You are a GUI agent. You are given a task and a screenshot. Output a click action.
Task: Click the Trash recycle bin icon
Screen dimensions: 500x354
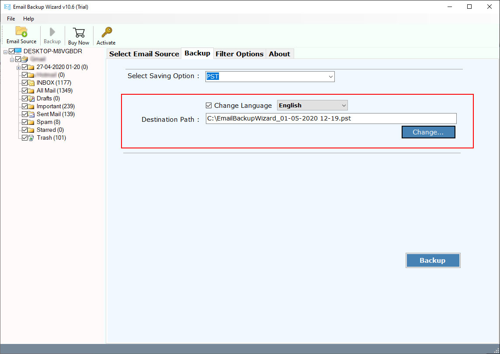click(31, 138)
